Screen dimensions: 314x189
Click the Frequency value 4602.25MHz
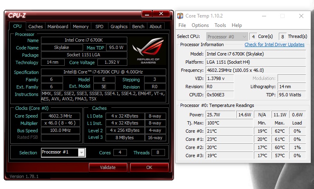coord(256,70)
